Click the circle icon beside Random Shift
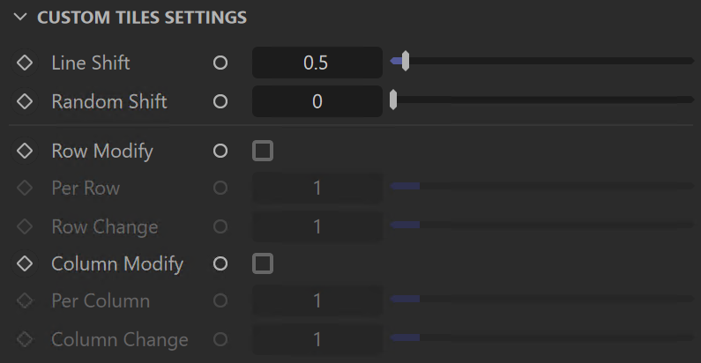Viewport: 701px width, 363px height. click(x=220, y=101)
